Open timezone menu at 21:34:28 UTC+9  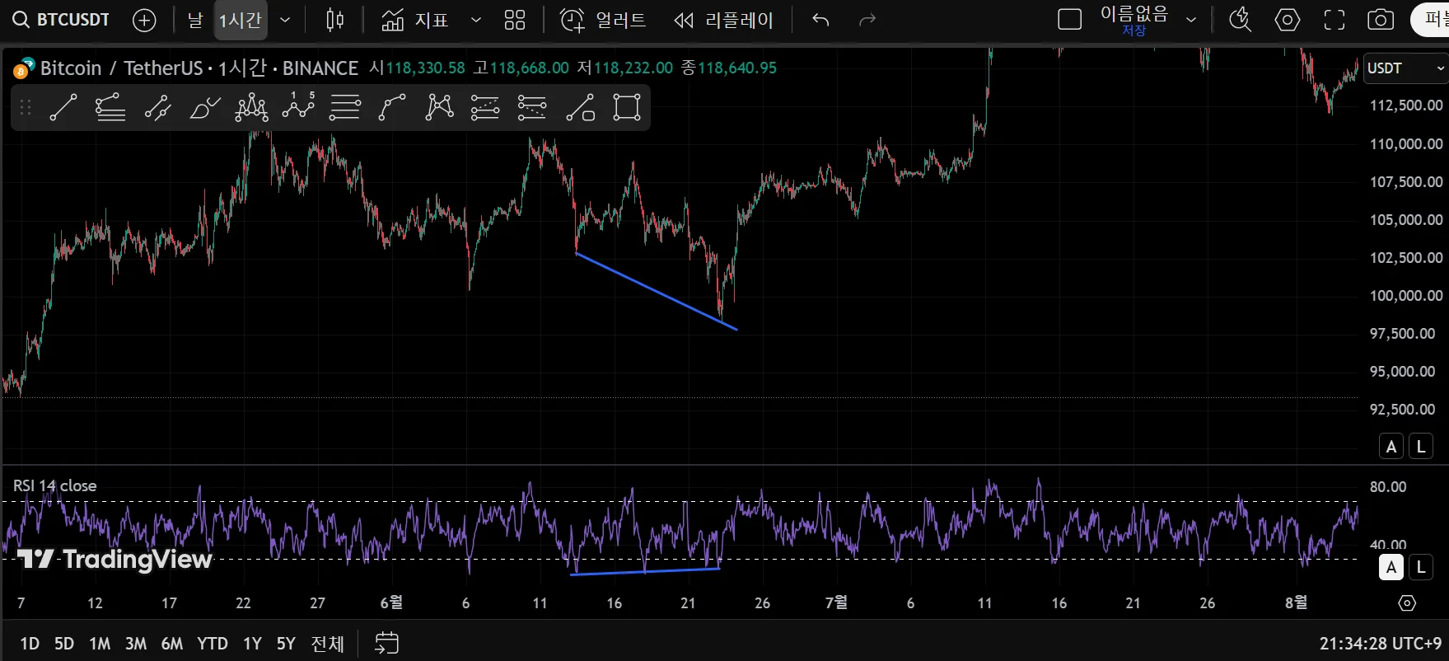pos(1380,644)
